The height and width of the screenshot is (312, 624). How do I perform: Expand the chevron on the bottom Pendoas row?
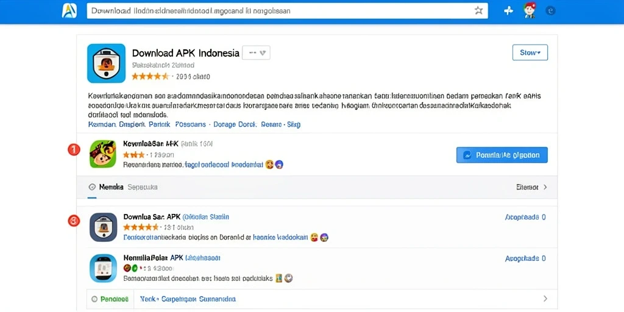pyautogui.click(x=545, y=299)
